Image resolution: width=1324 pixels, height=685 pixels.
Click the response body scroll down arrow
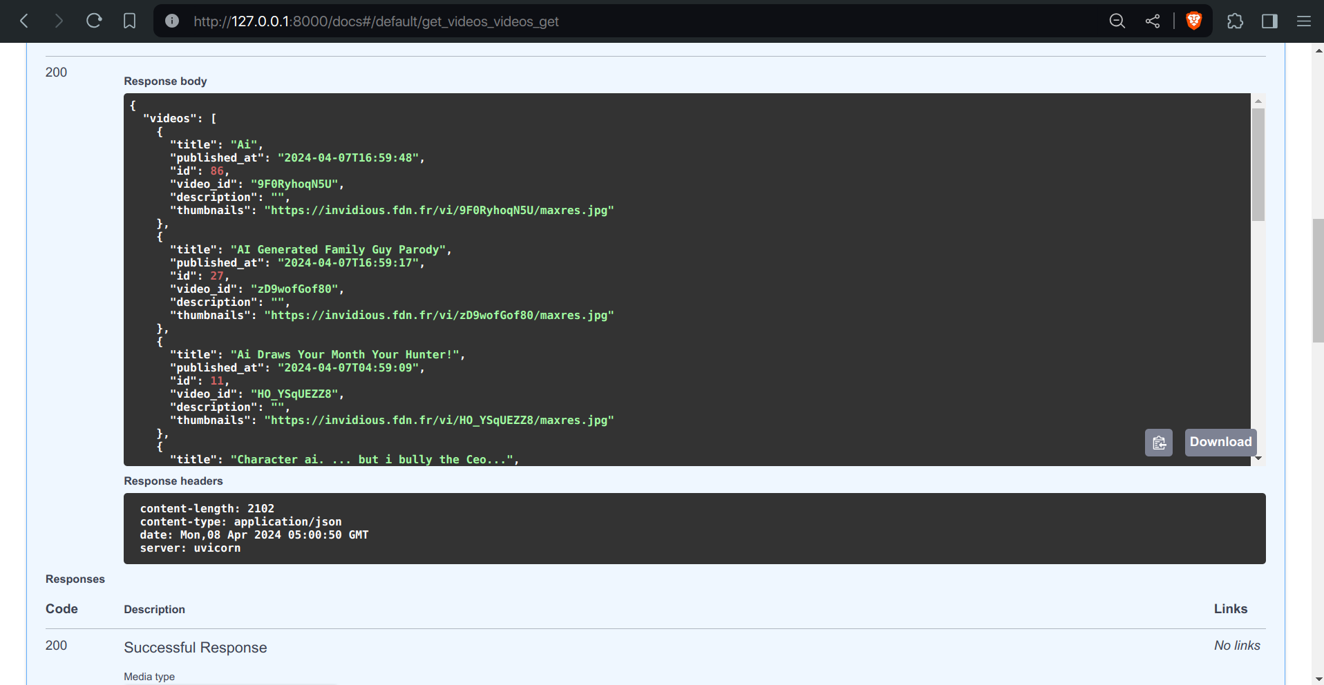tap(1258, 458)
